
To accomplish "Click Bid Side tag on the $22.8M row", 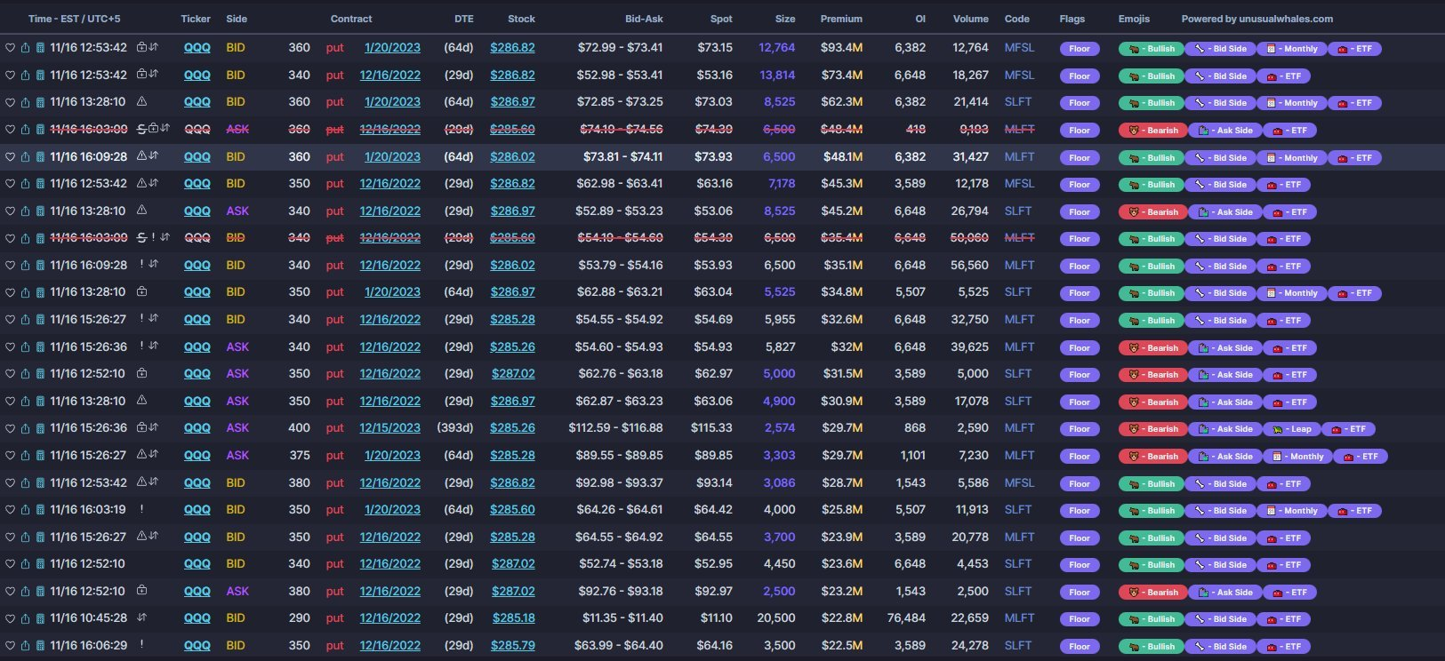I will point(1222,619).
